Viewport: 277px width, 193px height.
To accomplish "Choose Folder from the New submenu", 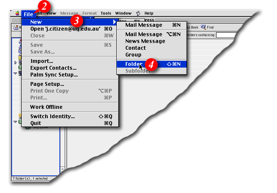I will tap(134, 64).
